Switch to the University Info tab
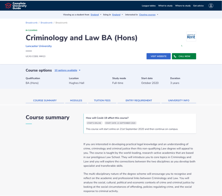Viewport: 222px width, 196px height. 179,101
